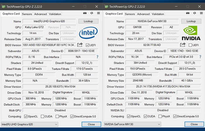This screenshot has height=131, width=205.
Task: Select Graphics Card tab in Intel window
Action: 11,14
